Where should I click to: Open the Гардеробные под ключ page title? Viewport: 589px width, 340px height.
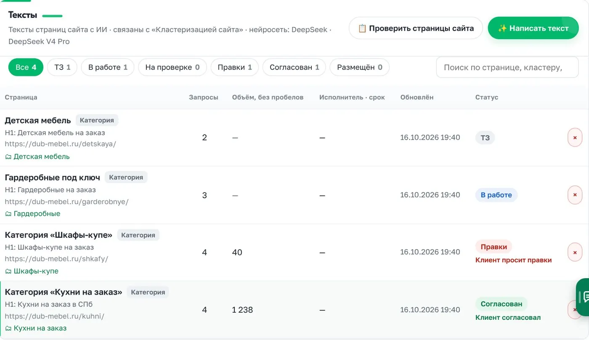(53, 178)
